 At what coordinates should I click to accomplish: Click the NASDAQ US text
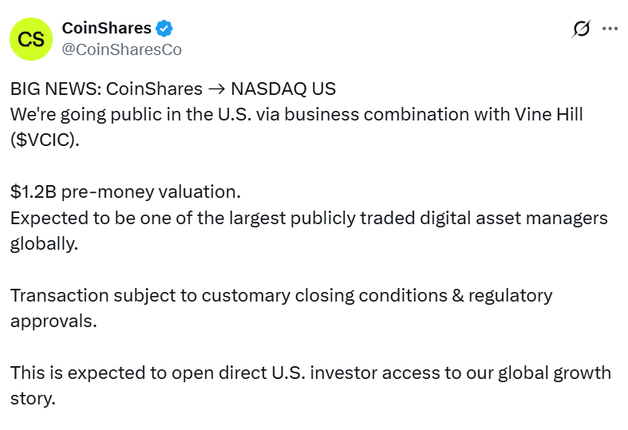pos(283,89)
